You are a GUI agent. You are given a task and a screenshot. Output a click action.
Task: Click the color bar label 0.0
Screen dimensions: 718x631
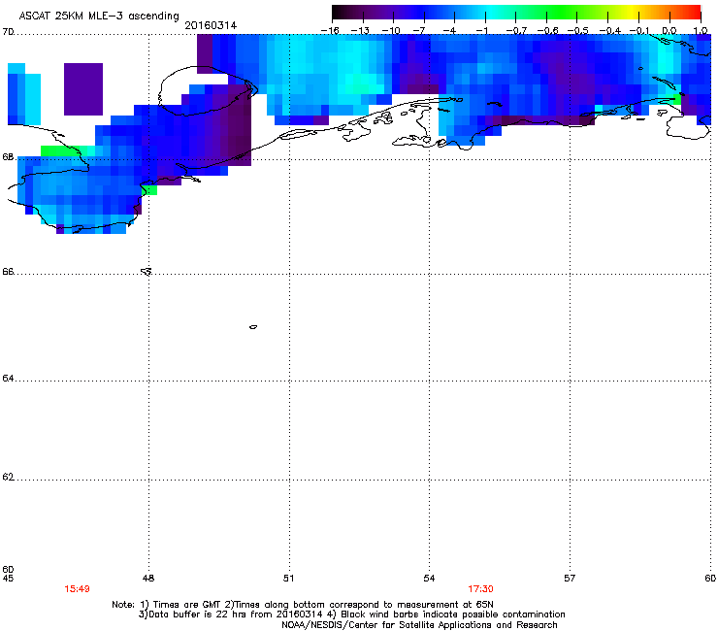pos(669,31)
